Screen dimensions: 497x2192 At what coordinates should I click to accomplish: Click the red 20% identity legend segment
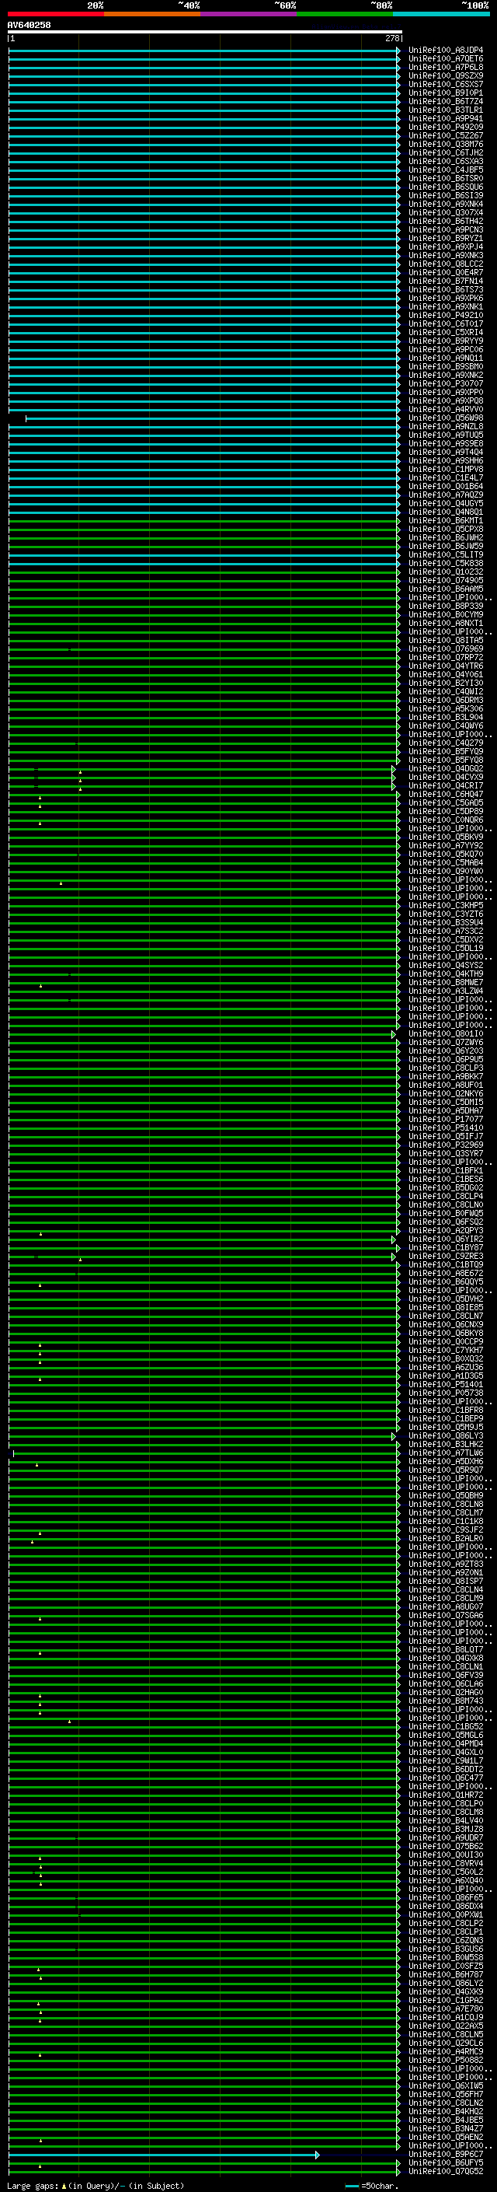click(x=56, y=15)
